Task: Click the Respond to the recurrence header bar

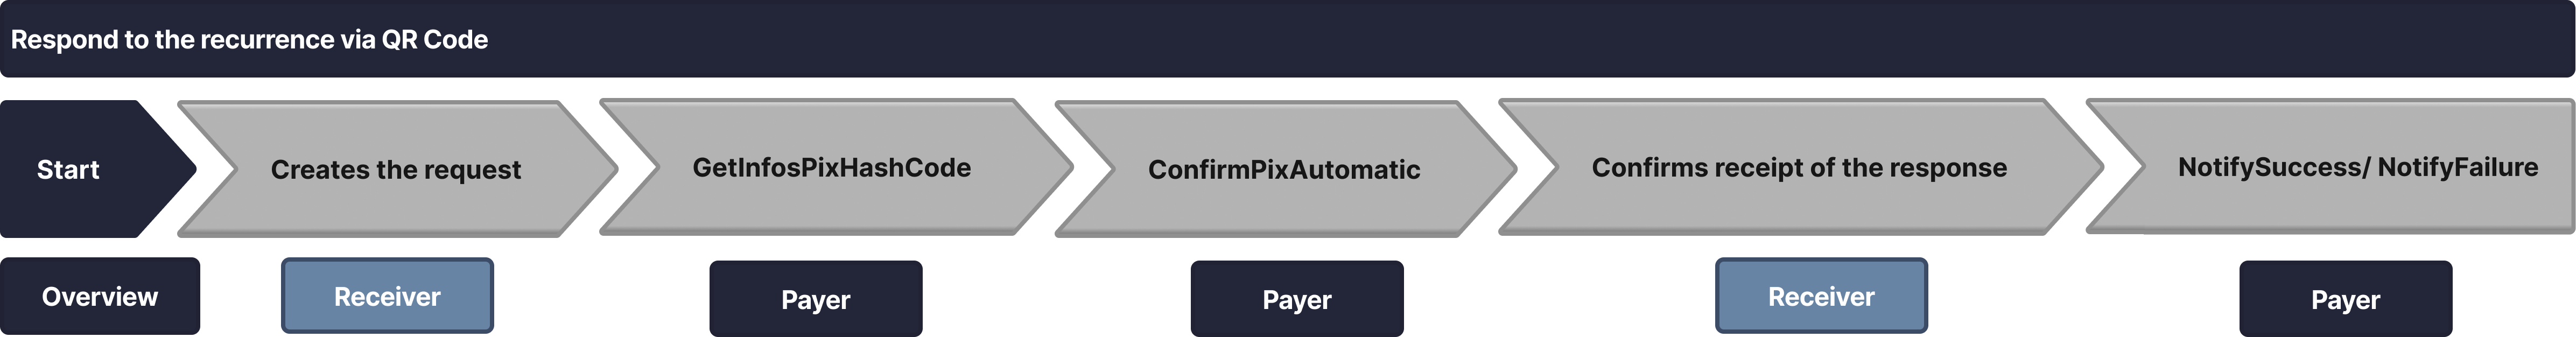Action: tap(1287, 39)
